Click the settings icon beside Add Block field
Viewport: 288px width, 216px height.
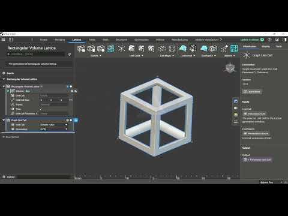(x=70, y=55)
